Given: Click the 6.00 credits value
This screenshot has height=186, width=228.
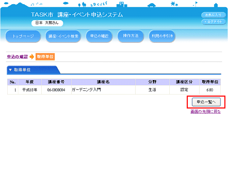Looking at the screenshot, I should [210, 90].
